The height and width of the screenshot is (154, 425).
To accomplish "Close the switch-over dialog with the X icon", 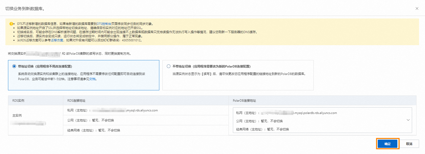I will point(417,8).
